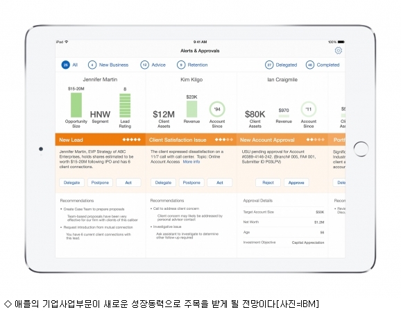
Task: Click the Target Account Size row
Action: [x=284, y=212]
